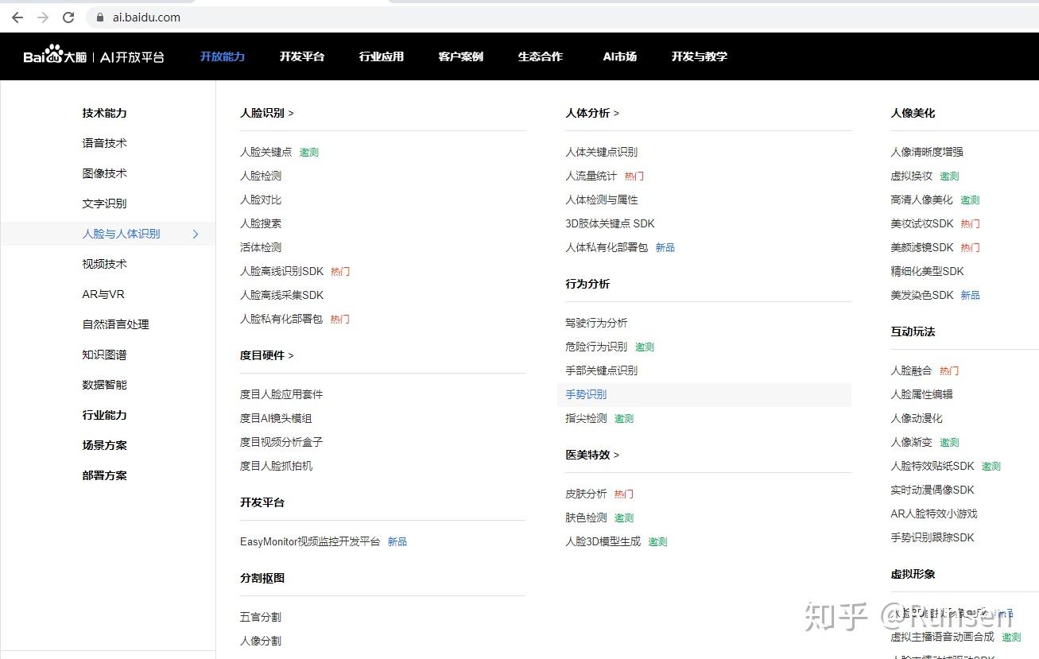Open the 度目硬件 > category heading
Screen dimensions: 1039x659
click(267, 355)
